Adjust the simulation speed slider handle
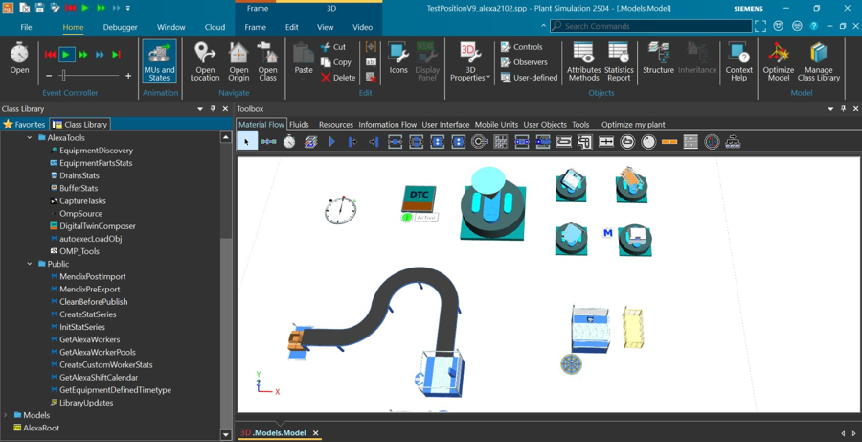 pos(64,76)
